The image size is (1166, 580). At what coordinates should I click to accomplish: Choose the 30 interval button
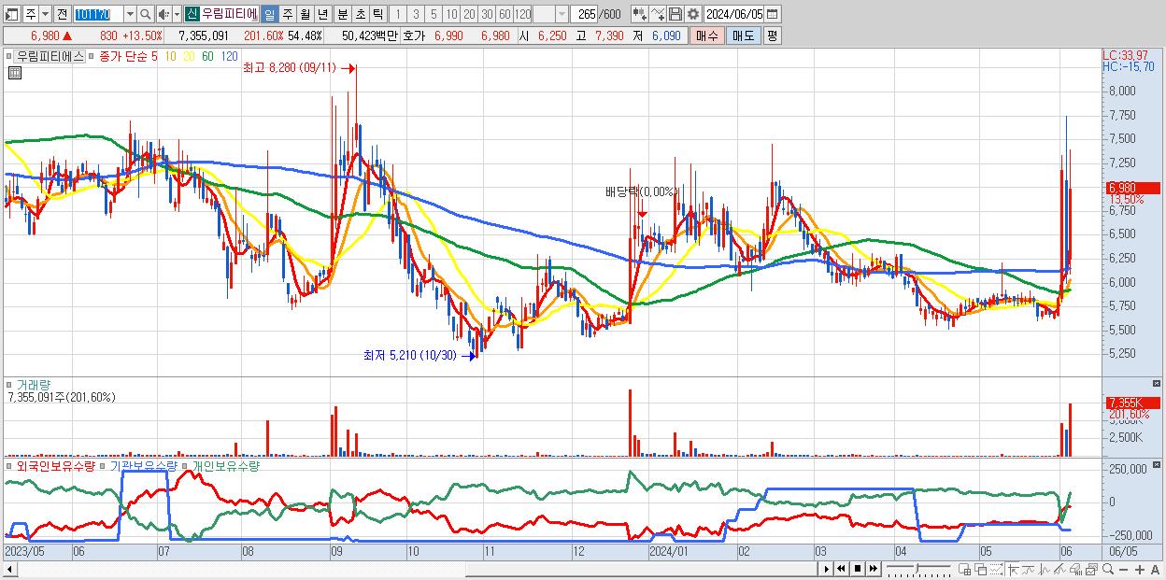tap(487, 15)
